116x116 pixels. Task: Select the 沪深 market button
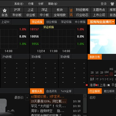click(17, 10)
